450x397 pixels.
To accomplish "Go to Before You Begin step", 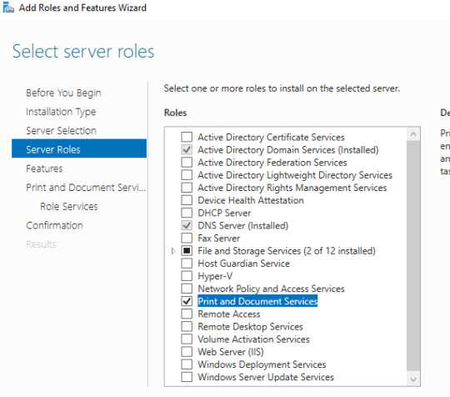I will pyautogui.click(x=63, y=93).
